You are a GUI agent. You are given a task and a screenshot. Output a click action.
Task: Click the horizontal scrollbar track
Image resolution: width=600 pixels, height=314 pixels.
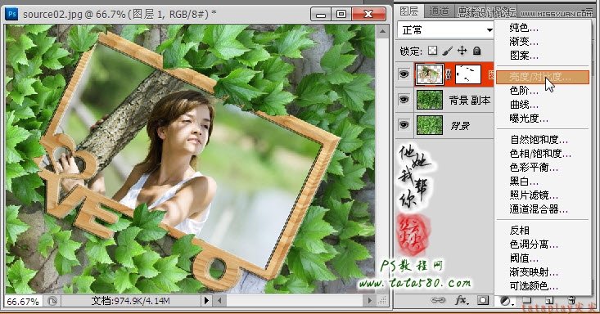click(295, 301)
